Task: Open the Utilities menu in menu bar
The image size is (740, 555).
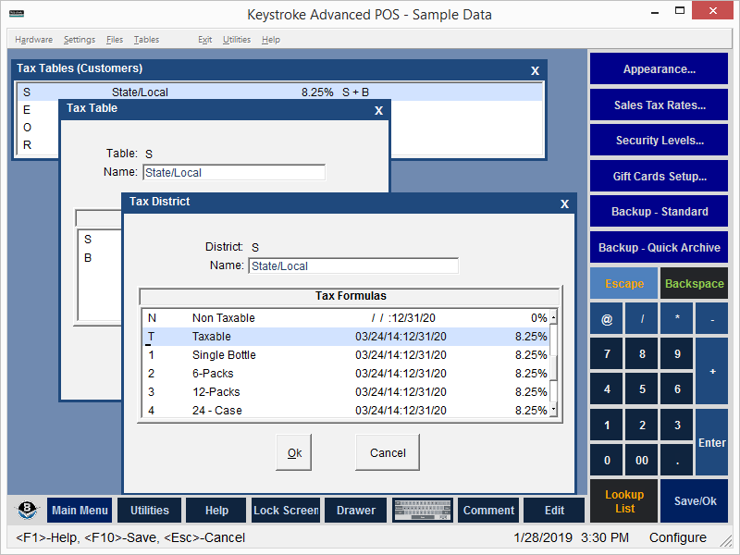Action: [237, 40]
